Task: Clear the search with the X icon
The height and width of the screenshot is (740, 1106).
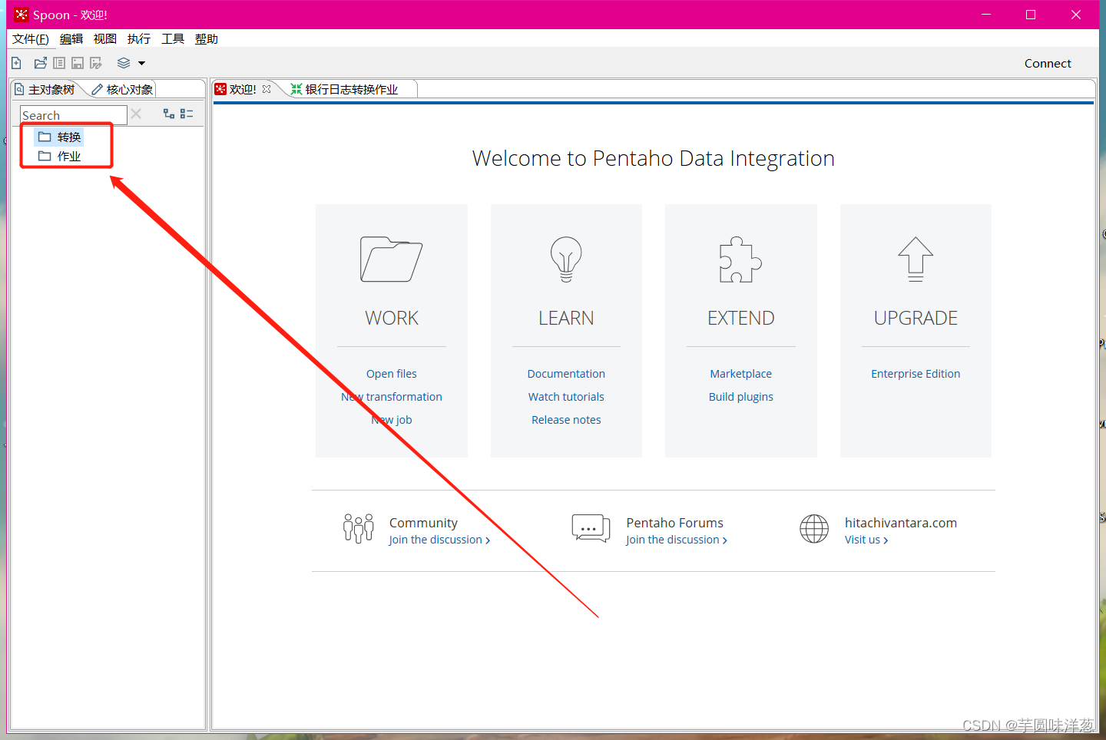Action: click(x=136, y=114)
